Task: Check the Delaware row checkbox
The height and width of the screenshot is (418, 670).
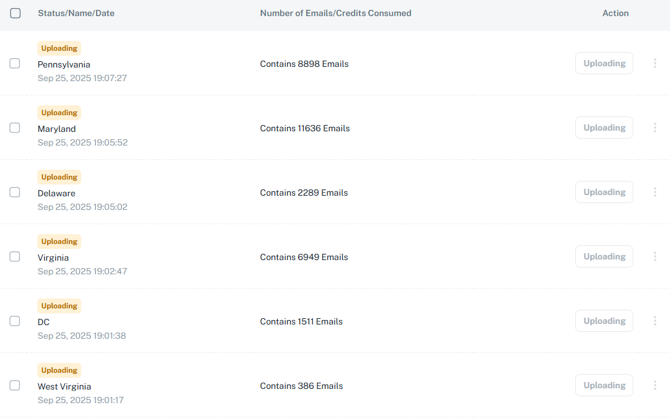Action: (x=15, y=192)
